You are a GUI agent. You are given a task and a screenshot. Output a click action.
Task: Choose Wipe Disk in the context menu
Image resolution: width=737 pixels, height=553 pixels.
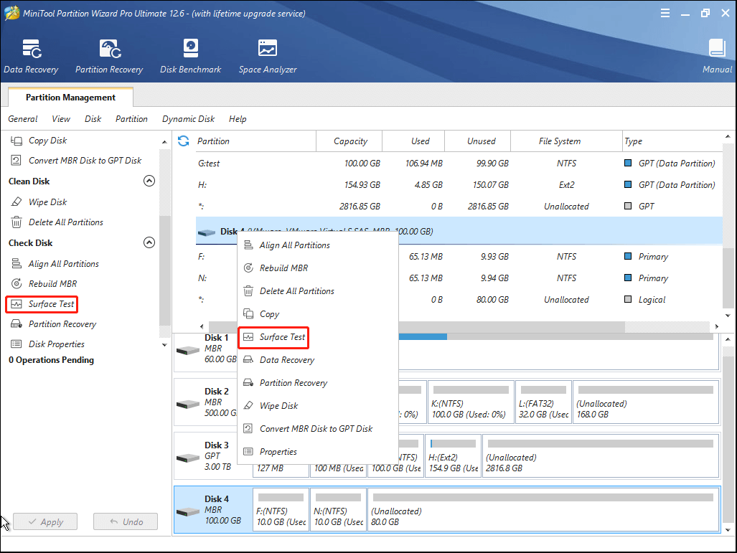(x=318, y=406)
